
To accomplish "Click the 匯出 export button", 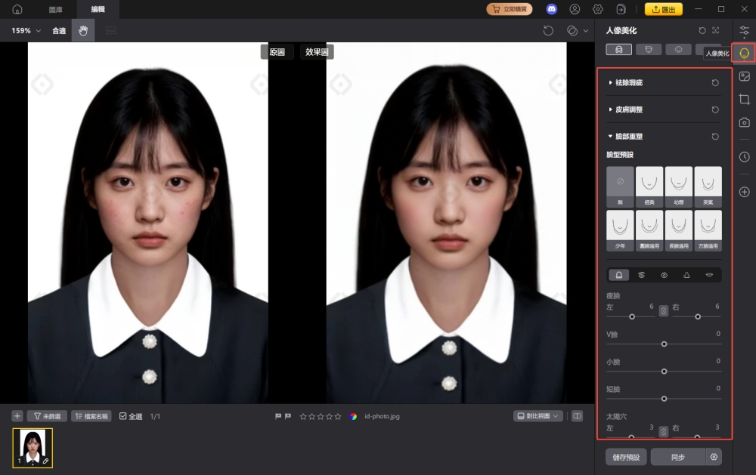I will click(663, 9).
